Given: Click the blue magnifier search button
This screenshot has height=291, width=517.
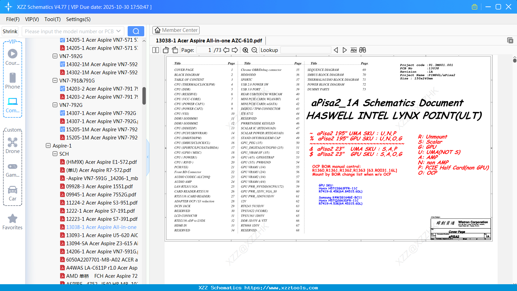Looking at the screenshot, I should click(136, 31).
